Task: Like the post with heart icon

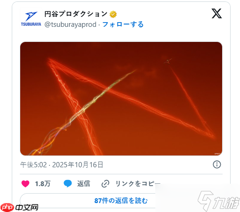Action: [x=25, y=184]
